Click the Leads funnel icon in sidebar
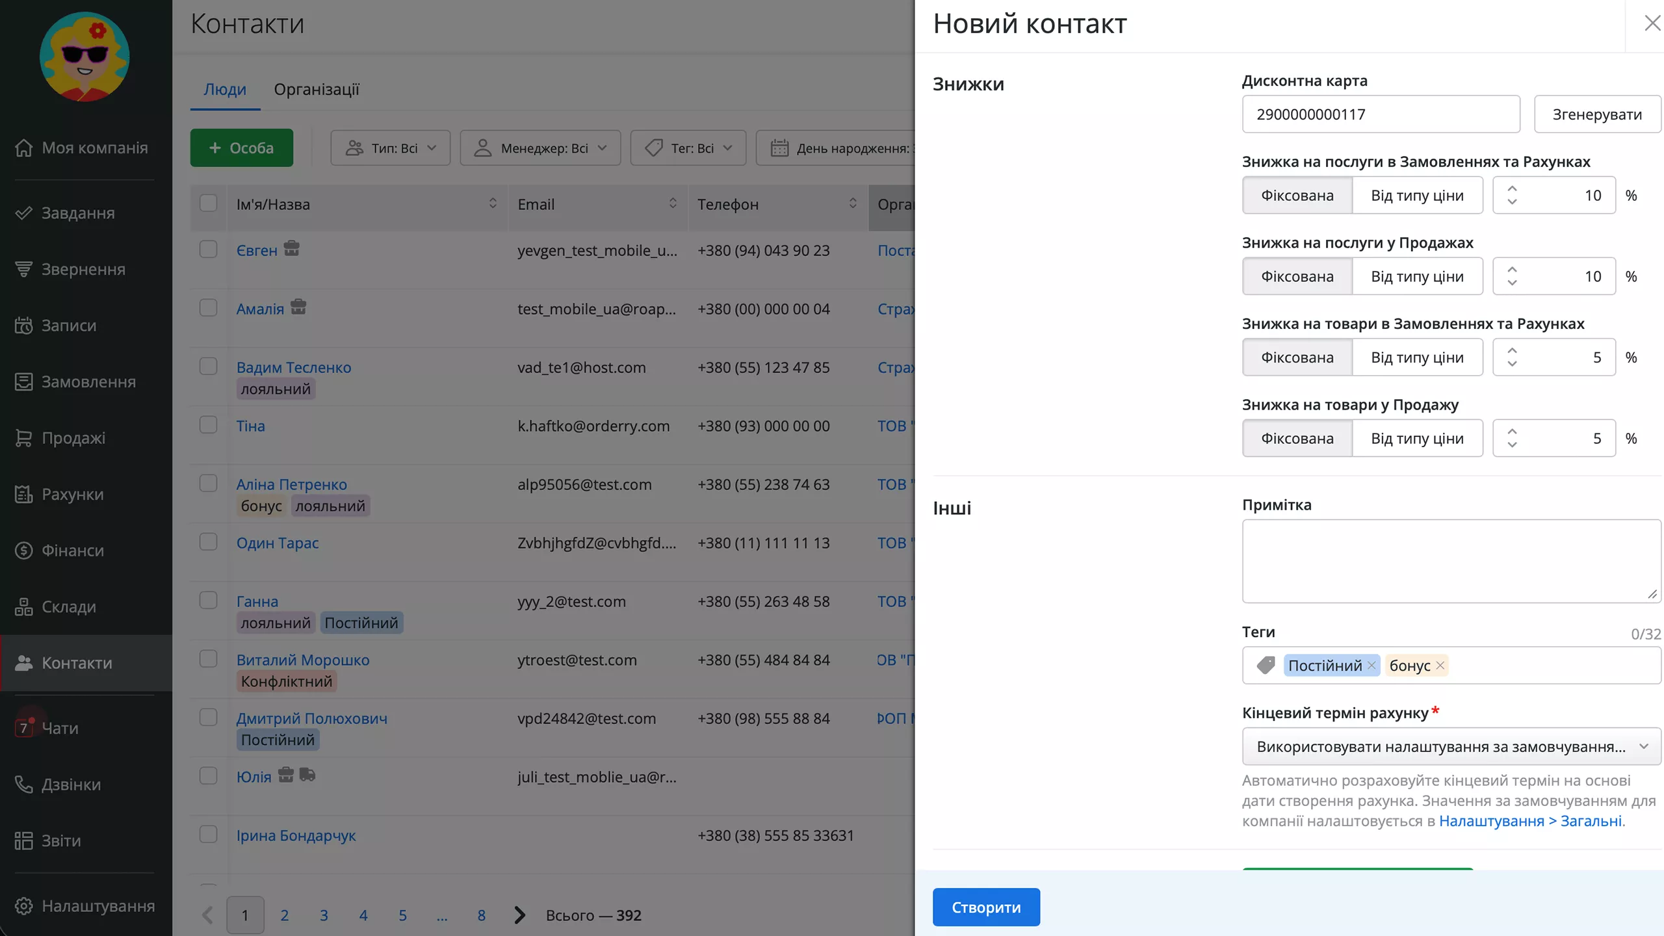 (x=23, y=269)
